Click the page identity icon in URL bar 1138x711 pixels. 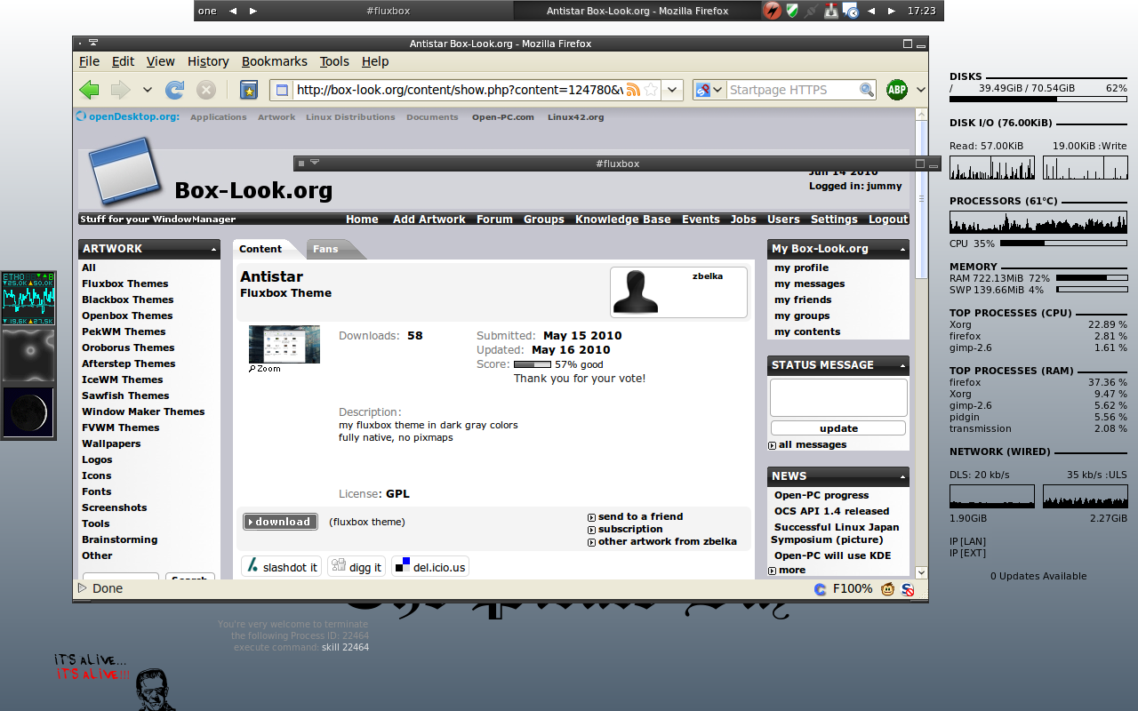click(x=281, y=90)
